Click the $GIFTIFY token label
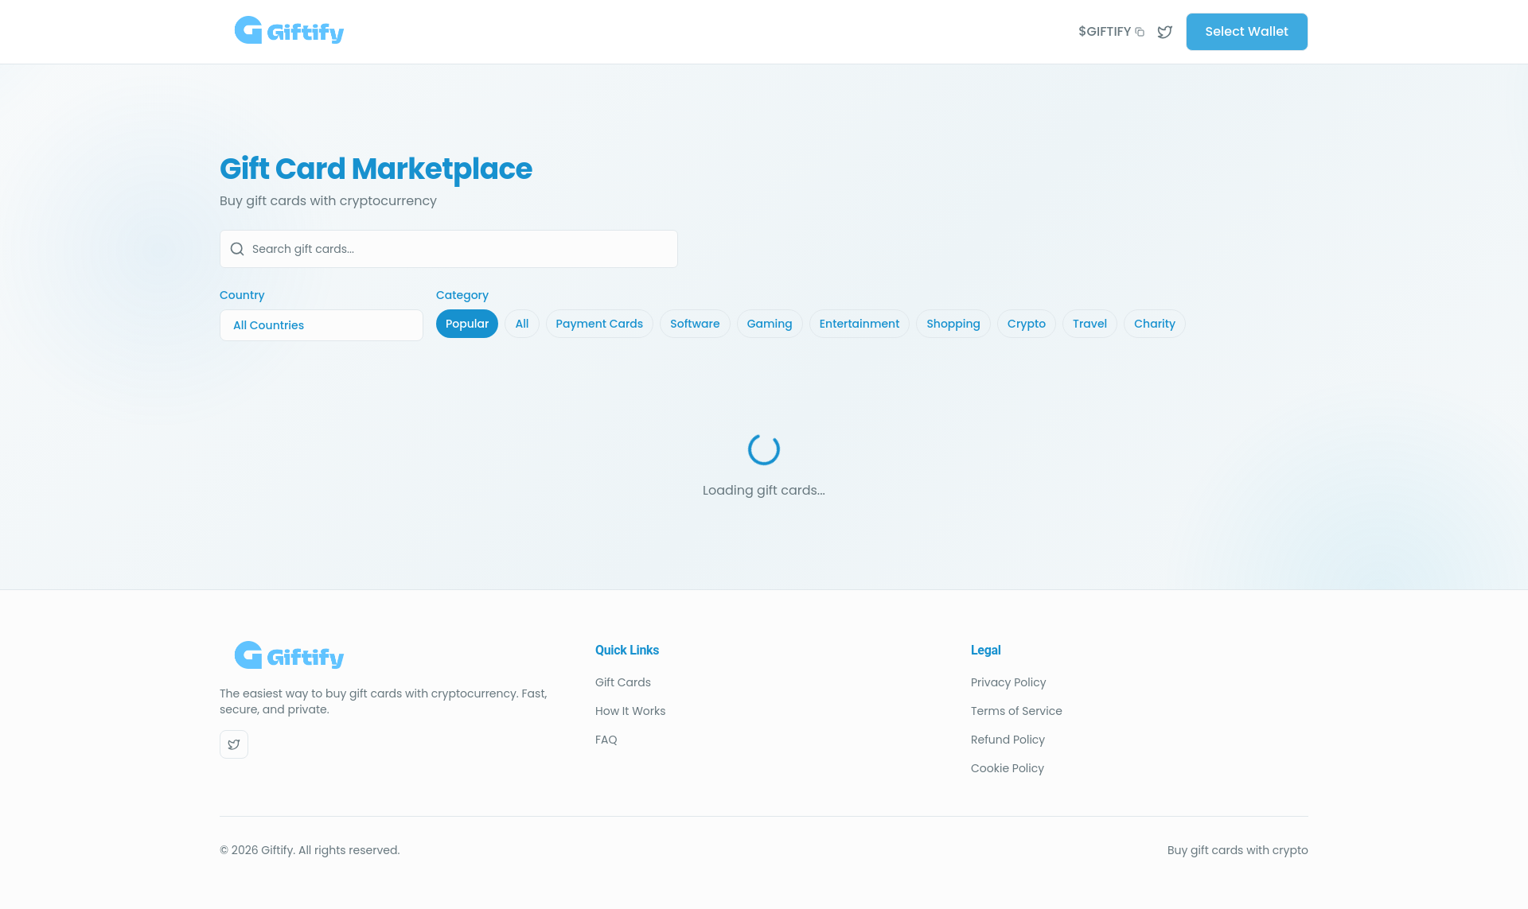Image resolution: width=1528 pixels, height=909 pixels. [1105, 31]
